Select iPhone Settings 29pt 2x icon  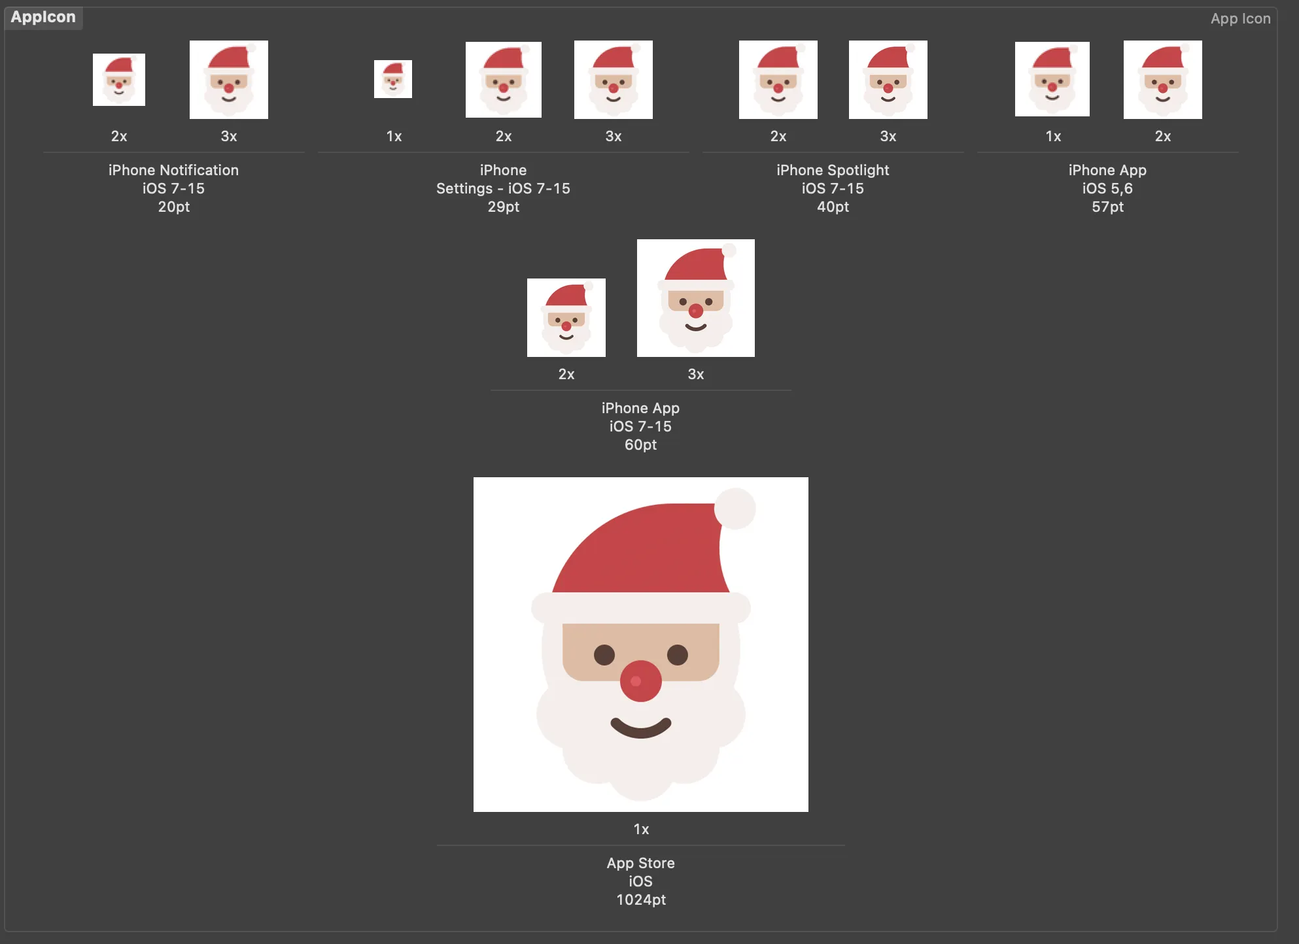coord(504,80)
